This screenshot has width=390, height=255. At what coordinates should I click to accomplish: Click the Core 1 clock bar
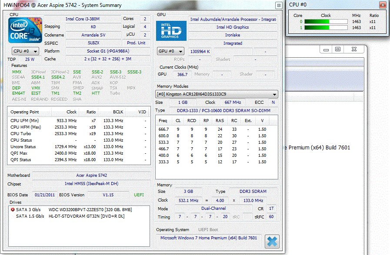326,28
